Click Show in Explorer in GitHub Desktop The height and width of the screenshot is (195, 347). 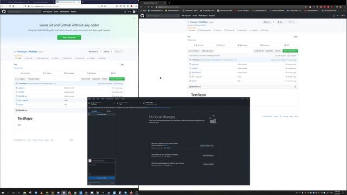tap(208, 155)
